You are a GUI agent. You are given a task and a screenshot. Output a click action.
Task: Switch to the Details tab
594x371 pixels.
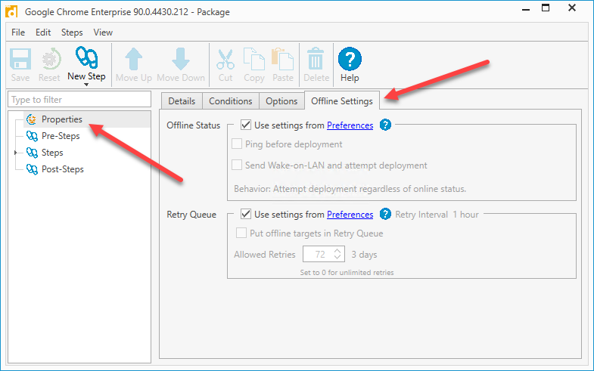[x=182, y=101]
